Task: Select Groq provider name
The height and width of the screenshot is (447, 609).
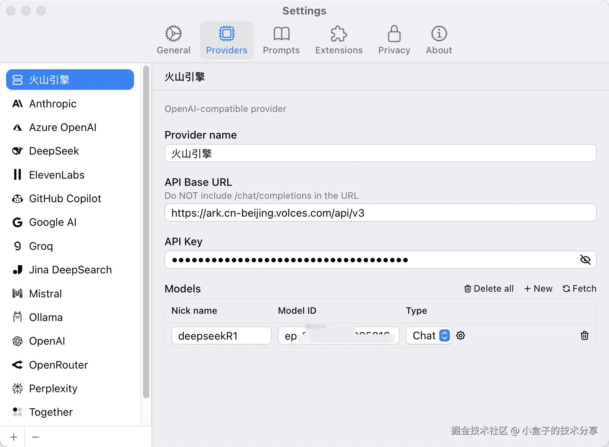Action: coord(41,246)
